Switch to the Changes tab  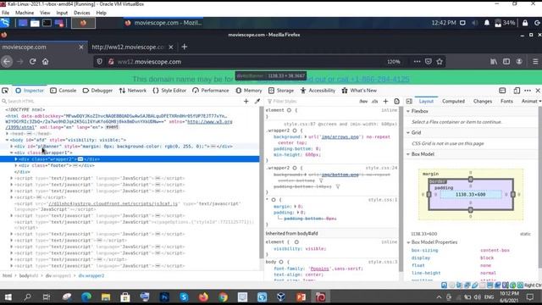pos(483,102)
